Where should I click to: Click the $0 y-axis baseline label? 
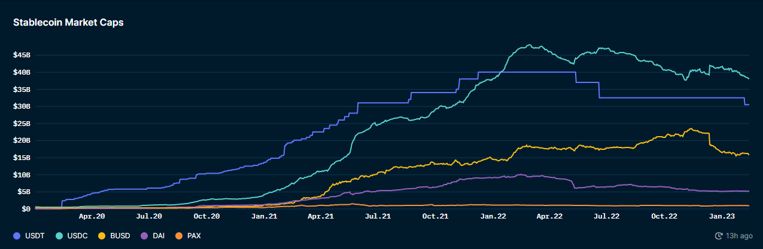26,209
